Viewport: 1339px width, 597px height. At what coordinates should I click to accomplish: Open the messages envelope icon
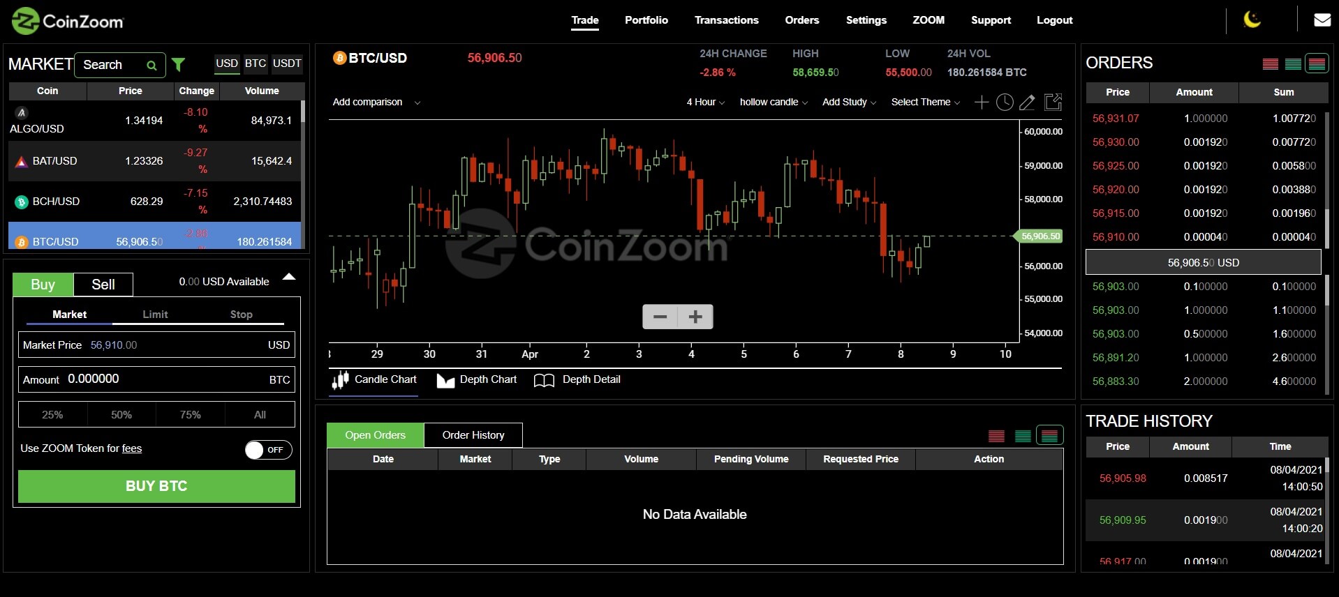pos(1322,20)
